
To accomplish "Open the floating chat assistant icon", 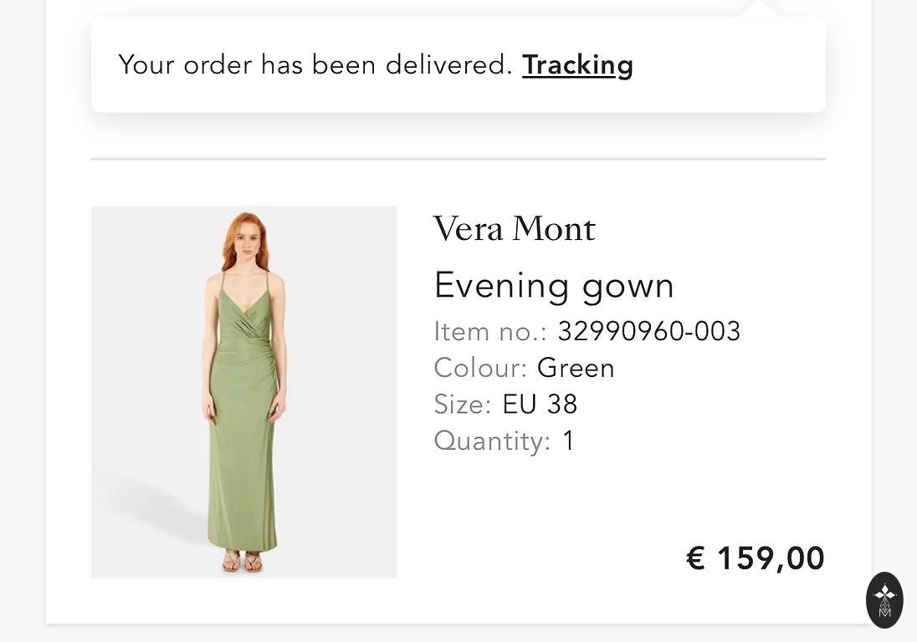I will pyautogui.click(x=884, y=599).
